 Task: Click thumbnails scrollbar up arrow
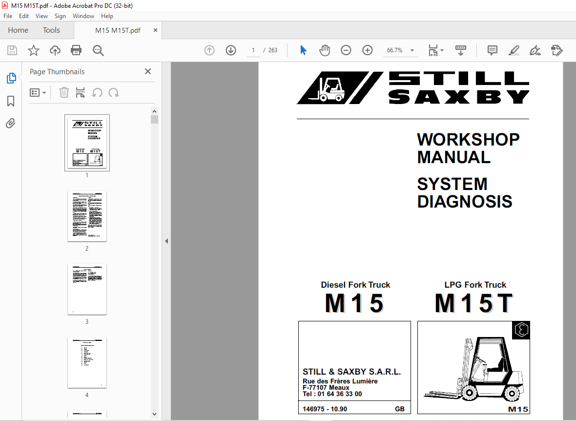(155, 111)
